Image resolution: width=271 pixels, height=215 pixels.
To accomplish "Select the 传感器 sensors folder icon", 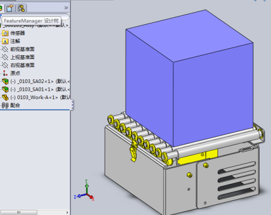I will (x=5, y=33).
